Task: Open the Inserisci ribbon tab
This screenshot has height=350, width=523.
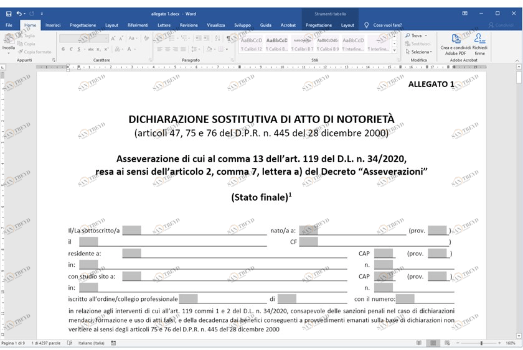Action: pyautogui.click(x=53, y=25)
